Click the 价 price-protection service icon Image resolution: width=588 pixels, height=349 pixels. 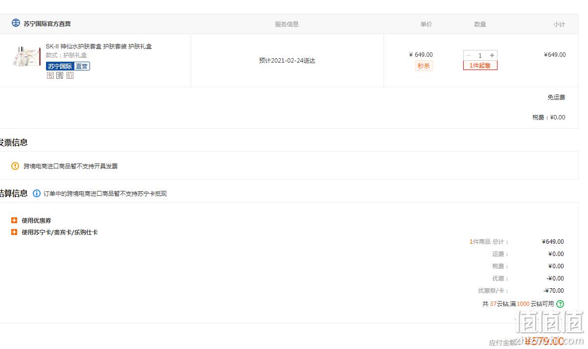tap(70, 75)
